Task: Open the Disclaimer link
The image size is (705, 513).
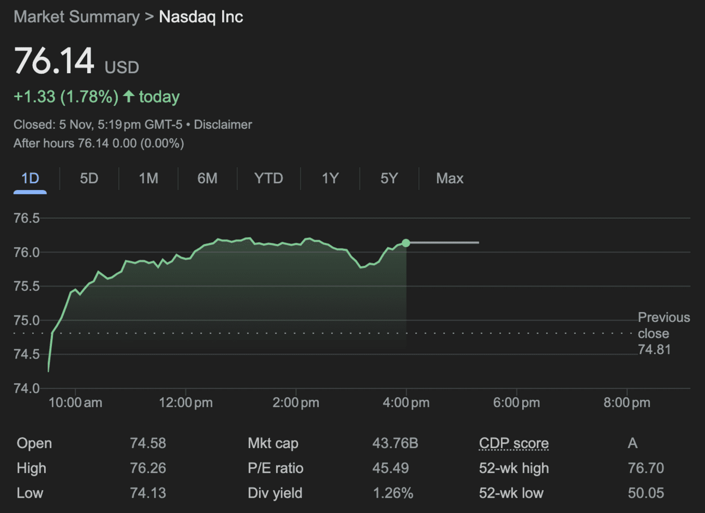Action: [x=223, y=124]
